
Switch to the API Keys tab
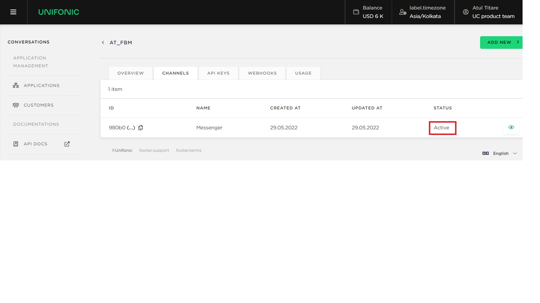(x=218, y=73)
